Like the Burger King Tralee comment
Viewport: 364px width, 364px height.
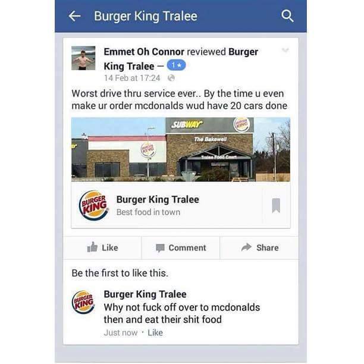(155, 332)
